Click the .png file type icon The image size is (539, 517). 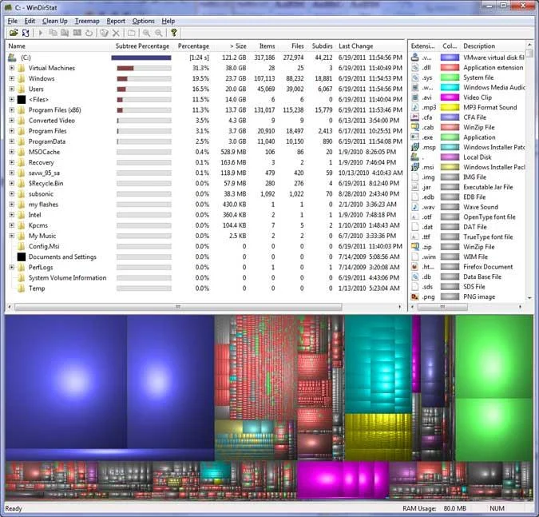[x=415, y=296]
